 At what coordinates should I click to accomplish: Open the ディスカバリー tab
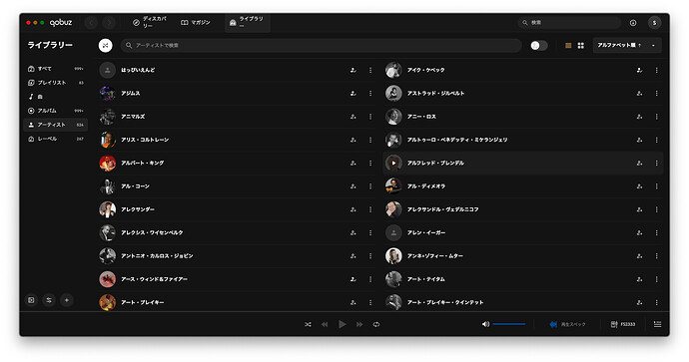click(150, 22)
